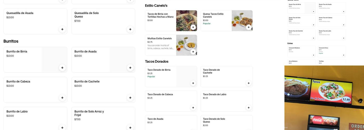Add Quesadilla de Asada to order
Image resolution: width=364 pixels, height=130 pixels.
click(62, 29)
